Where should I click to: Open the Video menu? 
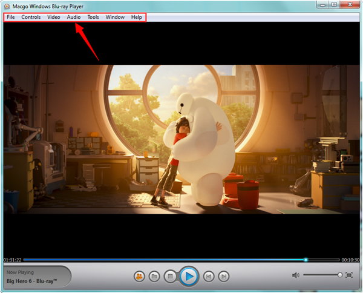pyautogui.click(x=53, y=17)
